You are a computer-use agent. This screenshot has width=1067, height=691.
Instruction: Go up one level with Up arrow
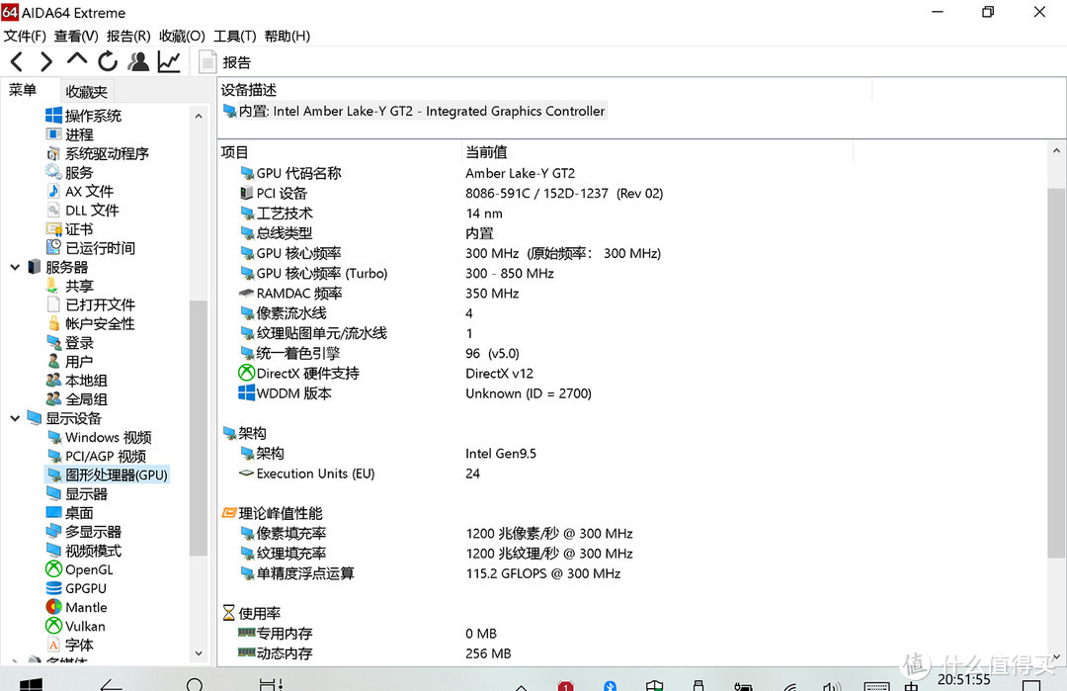point(77,60)
